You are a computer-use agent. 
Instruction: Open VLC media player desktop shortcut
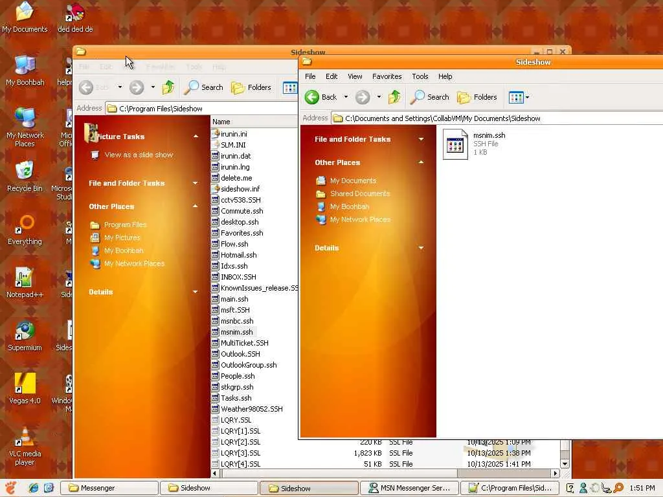click(25, 447)
